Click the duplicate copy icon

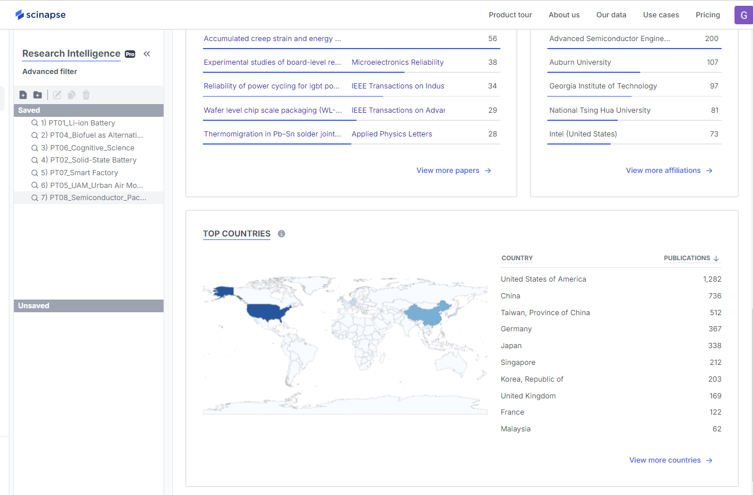[x=72, y=95]
